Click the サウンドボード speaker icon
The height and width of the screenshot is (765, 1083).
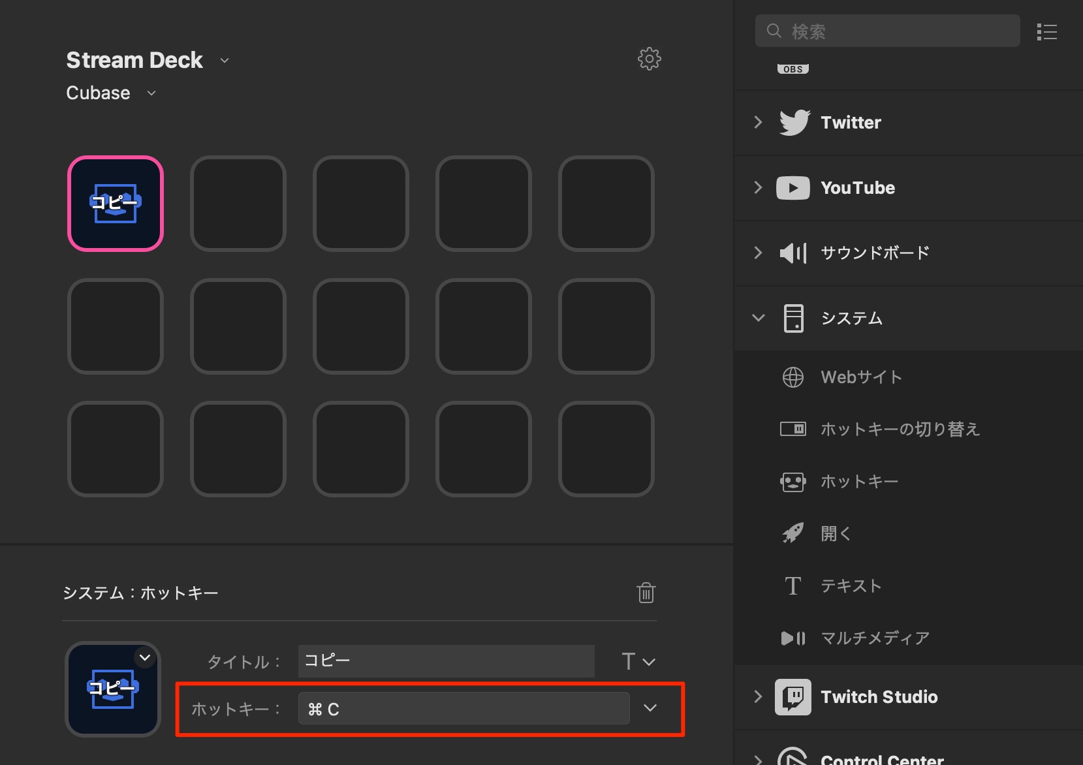793,253
